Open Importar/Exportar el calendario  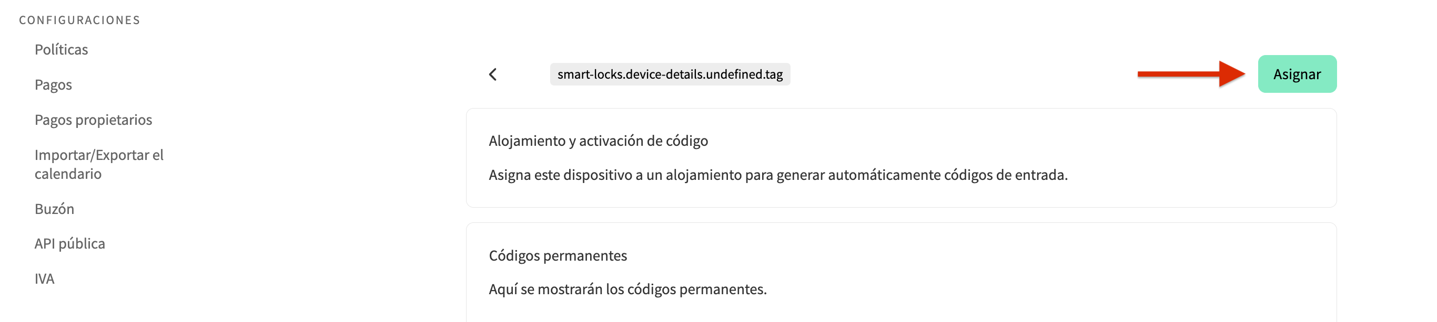tap(99, 164)
